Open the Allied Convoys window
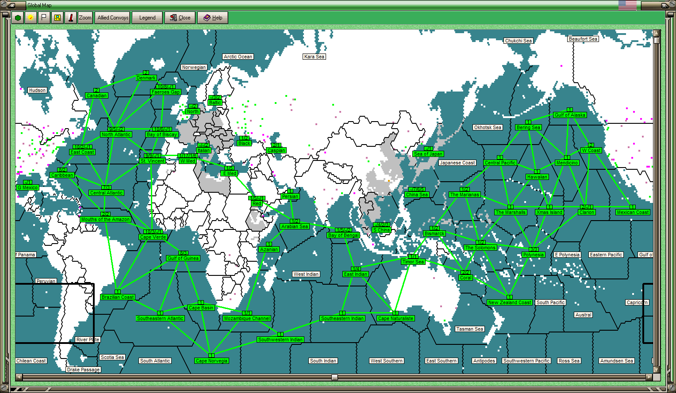 click(x=112, y=18)
